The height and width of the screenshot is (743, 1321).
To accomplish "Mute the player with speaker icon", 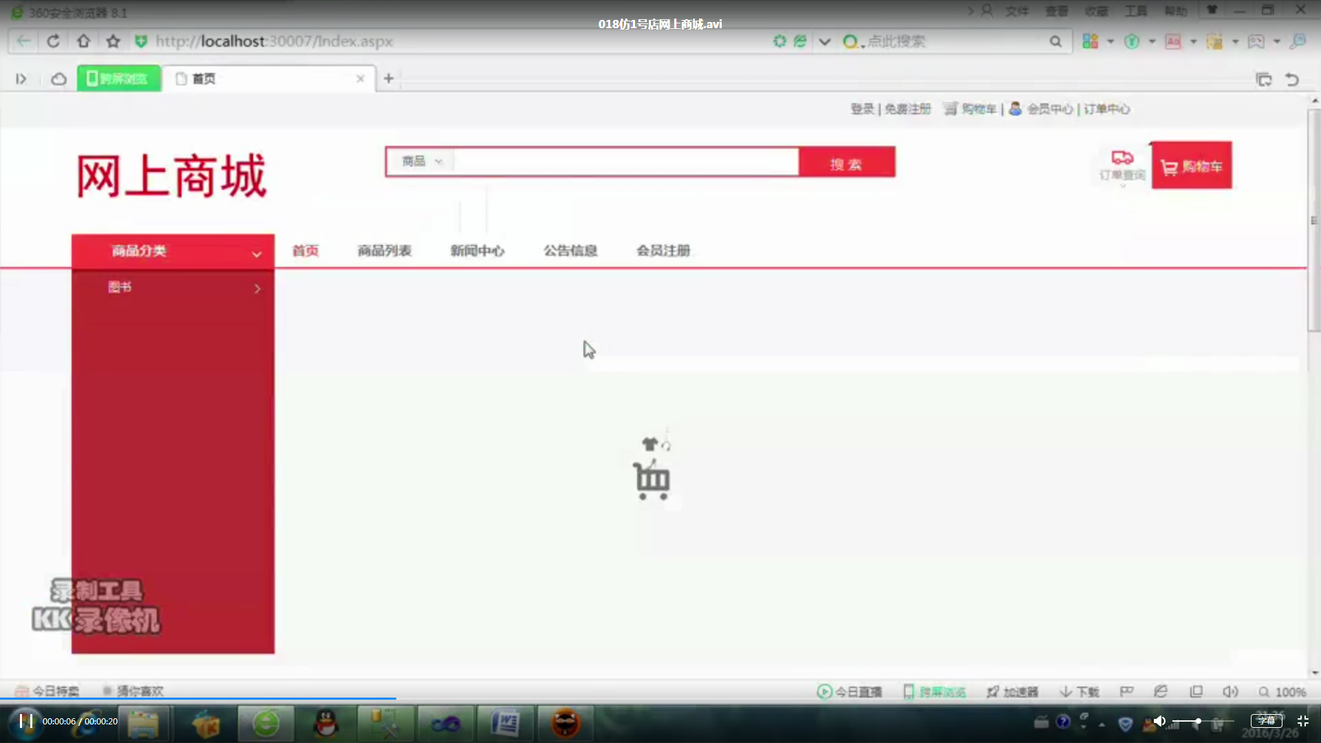I will point(1159,721).
